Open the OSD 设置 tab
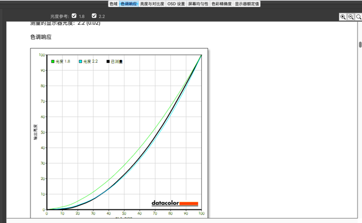 (x=176, y=4)
